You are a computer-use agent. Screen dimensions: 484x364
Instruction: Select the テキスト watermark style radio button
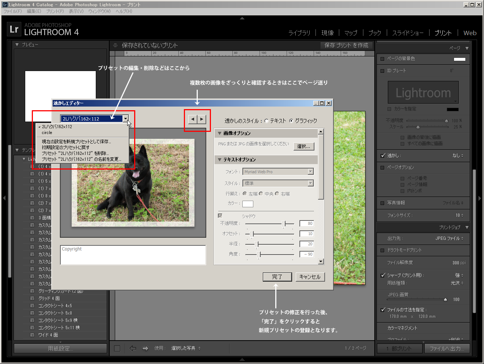[x=266, y=121]
